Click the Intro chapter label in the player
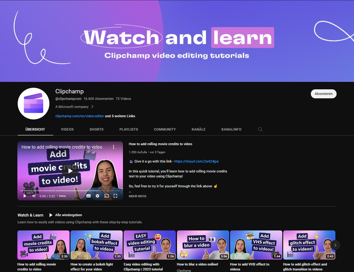The width and height of the screenshot is (354, 272). pyautogui.click(x=62, y=196)
